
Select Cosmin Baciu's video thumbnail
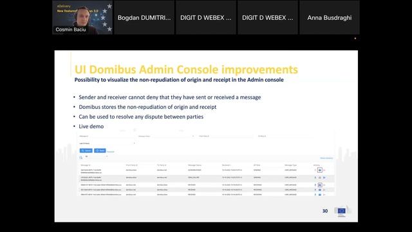(82, 17)
